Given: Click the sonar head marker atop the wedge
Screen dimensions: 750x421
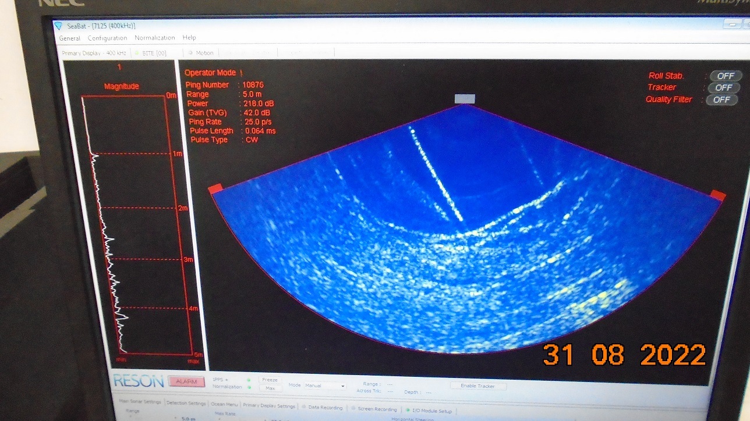Looking at the screenshot, I should (465, 99).
